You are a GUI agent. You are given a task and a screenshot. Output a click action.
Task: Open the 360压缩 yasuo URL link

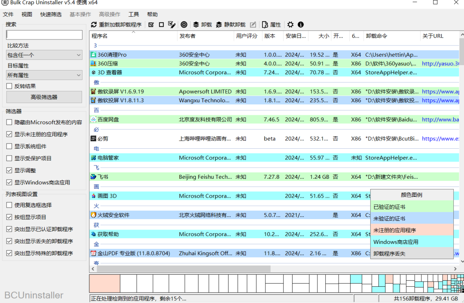pyautogui.click(x=440, y=63)
